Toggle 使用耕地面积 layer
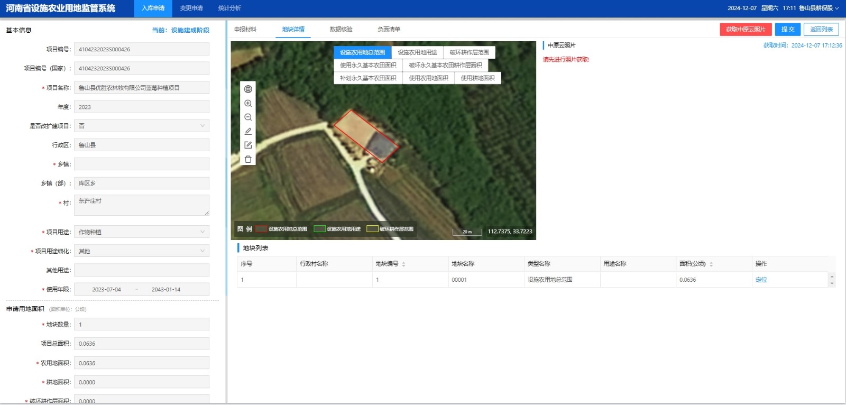Screen dimensions: 846x405 (477, 78)
